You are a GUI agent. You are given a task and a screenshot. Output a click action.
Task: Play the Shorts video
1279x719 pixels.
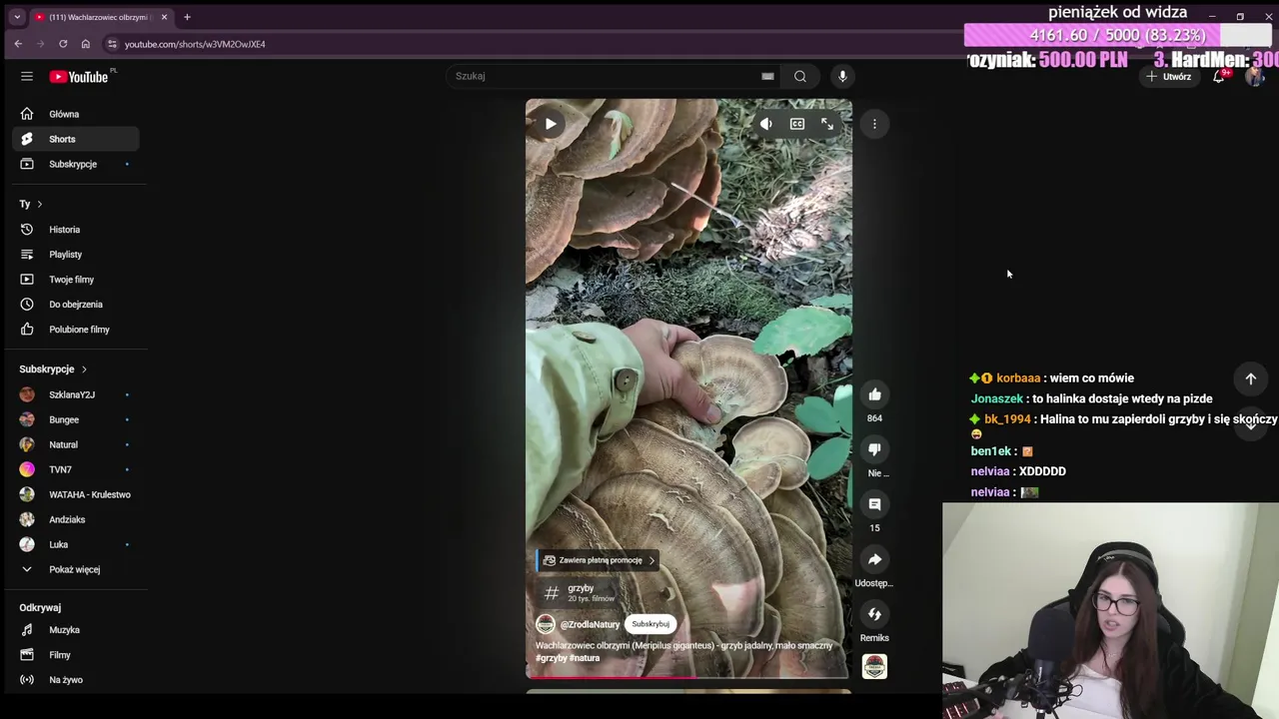551,124
